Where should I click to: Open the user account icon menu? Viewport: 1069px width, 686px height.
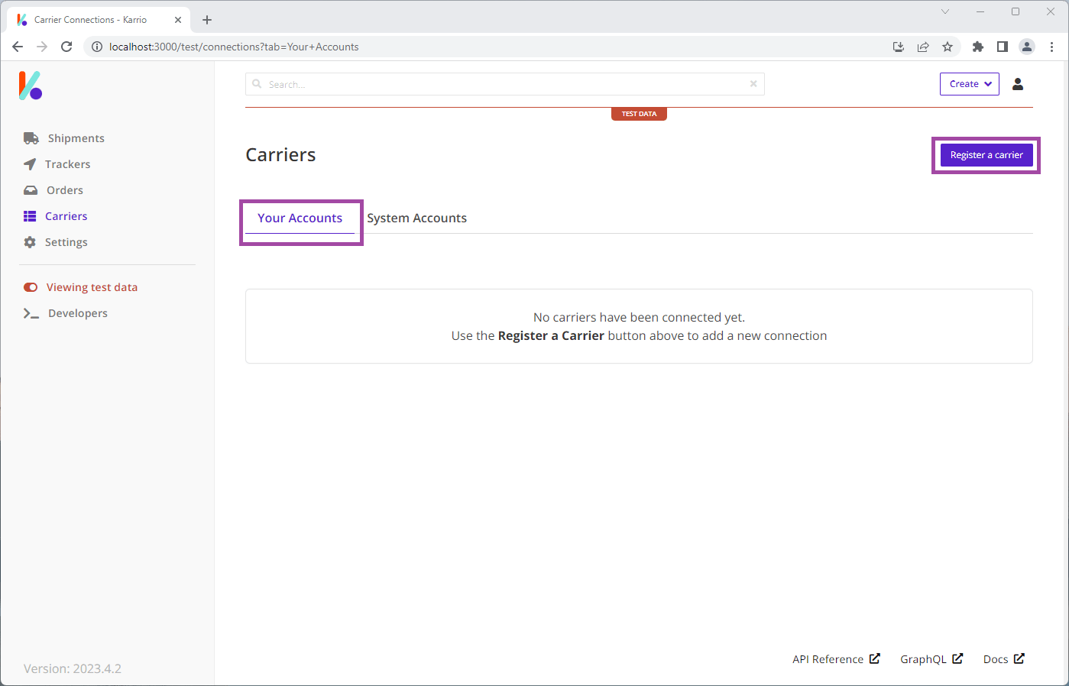[x=1018, y=84]
